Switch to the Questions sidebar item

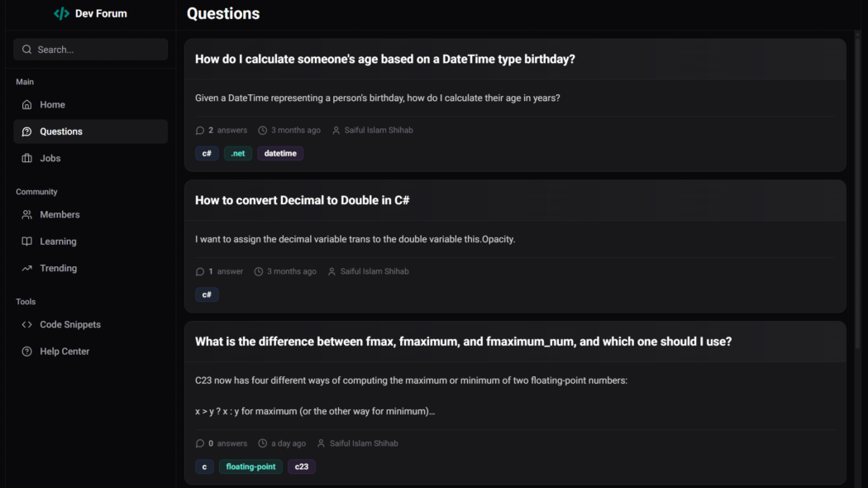(x=60, y=131)
